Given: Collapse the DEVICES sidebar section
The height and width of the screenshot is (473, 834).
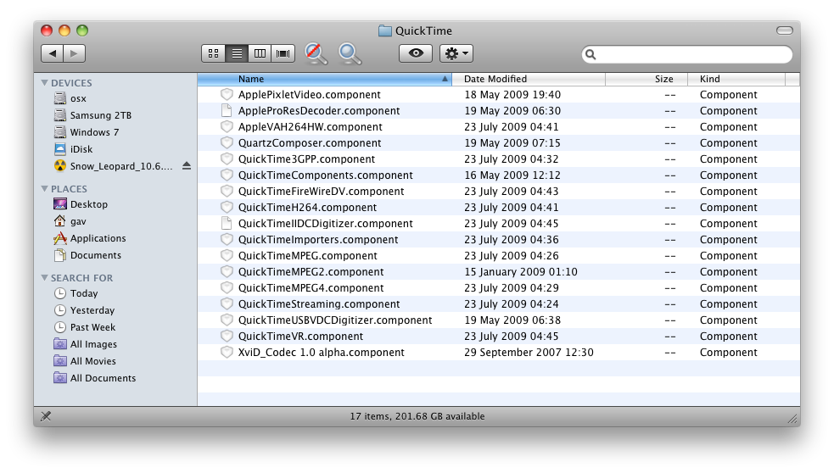Looking at the screenshot, I should pyautogui.click(x=45, y=83).
